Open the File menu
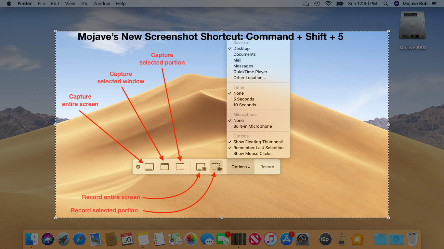This screenshot has height=249, width=444. click(x=41, y=4)
